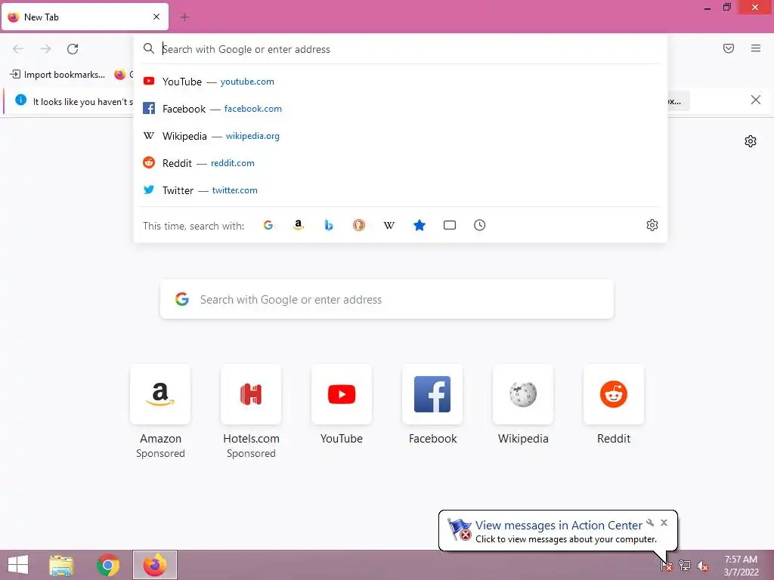774x580 pixels.
Task: Click the forward navigation arrow
Action: [x=45, y=49]
